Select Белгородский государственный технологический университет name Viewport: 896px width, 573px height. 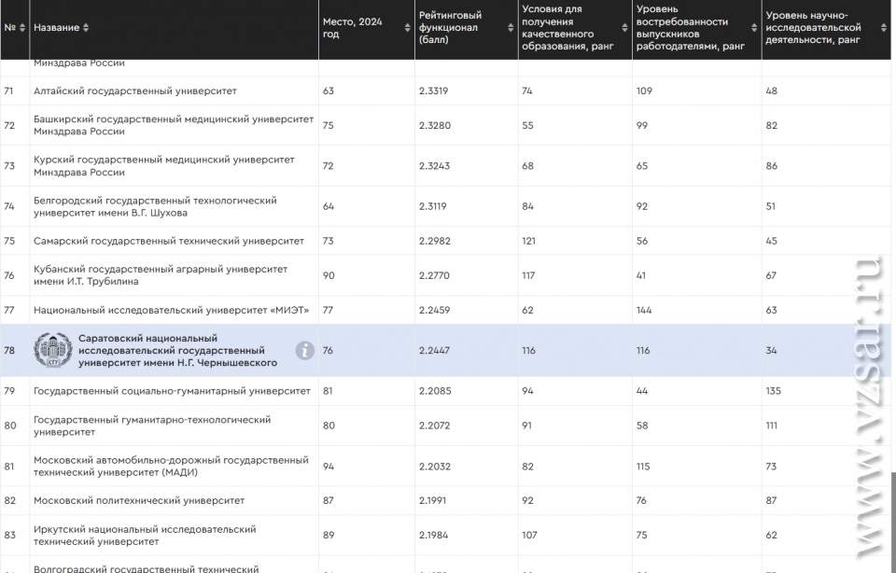coord(155,206)
